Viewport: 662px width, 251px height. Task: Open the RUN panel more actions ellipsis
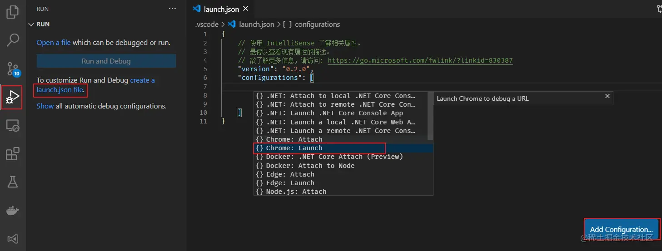(172, 9)
